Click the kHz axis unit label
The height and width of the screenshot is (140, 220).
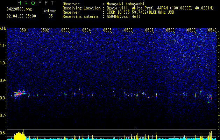tap(3, 28)
